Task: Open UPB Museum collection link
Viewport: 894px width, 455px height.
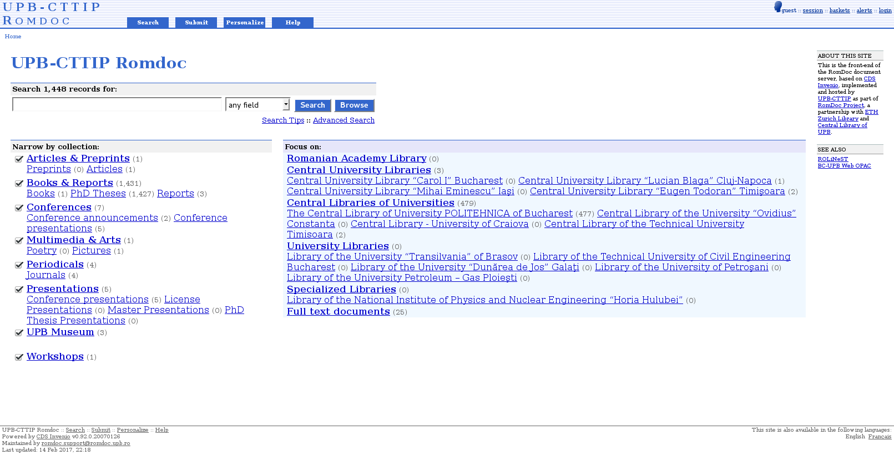Action: 60,332
